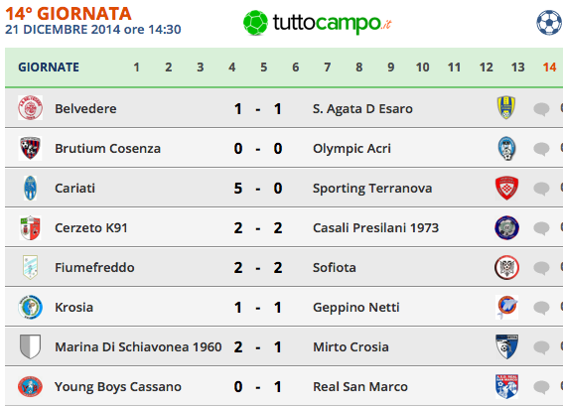
Task: Open comment bubble for Krosia match
Action: 541,308
